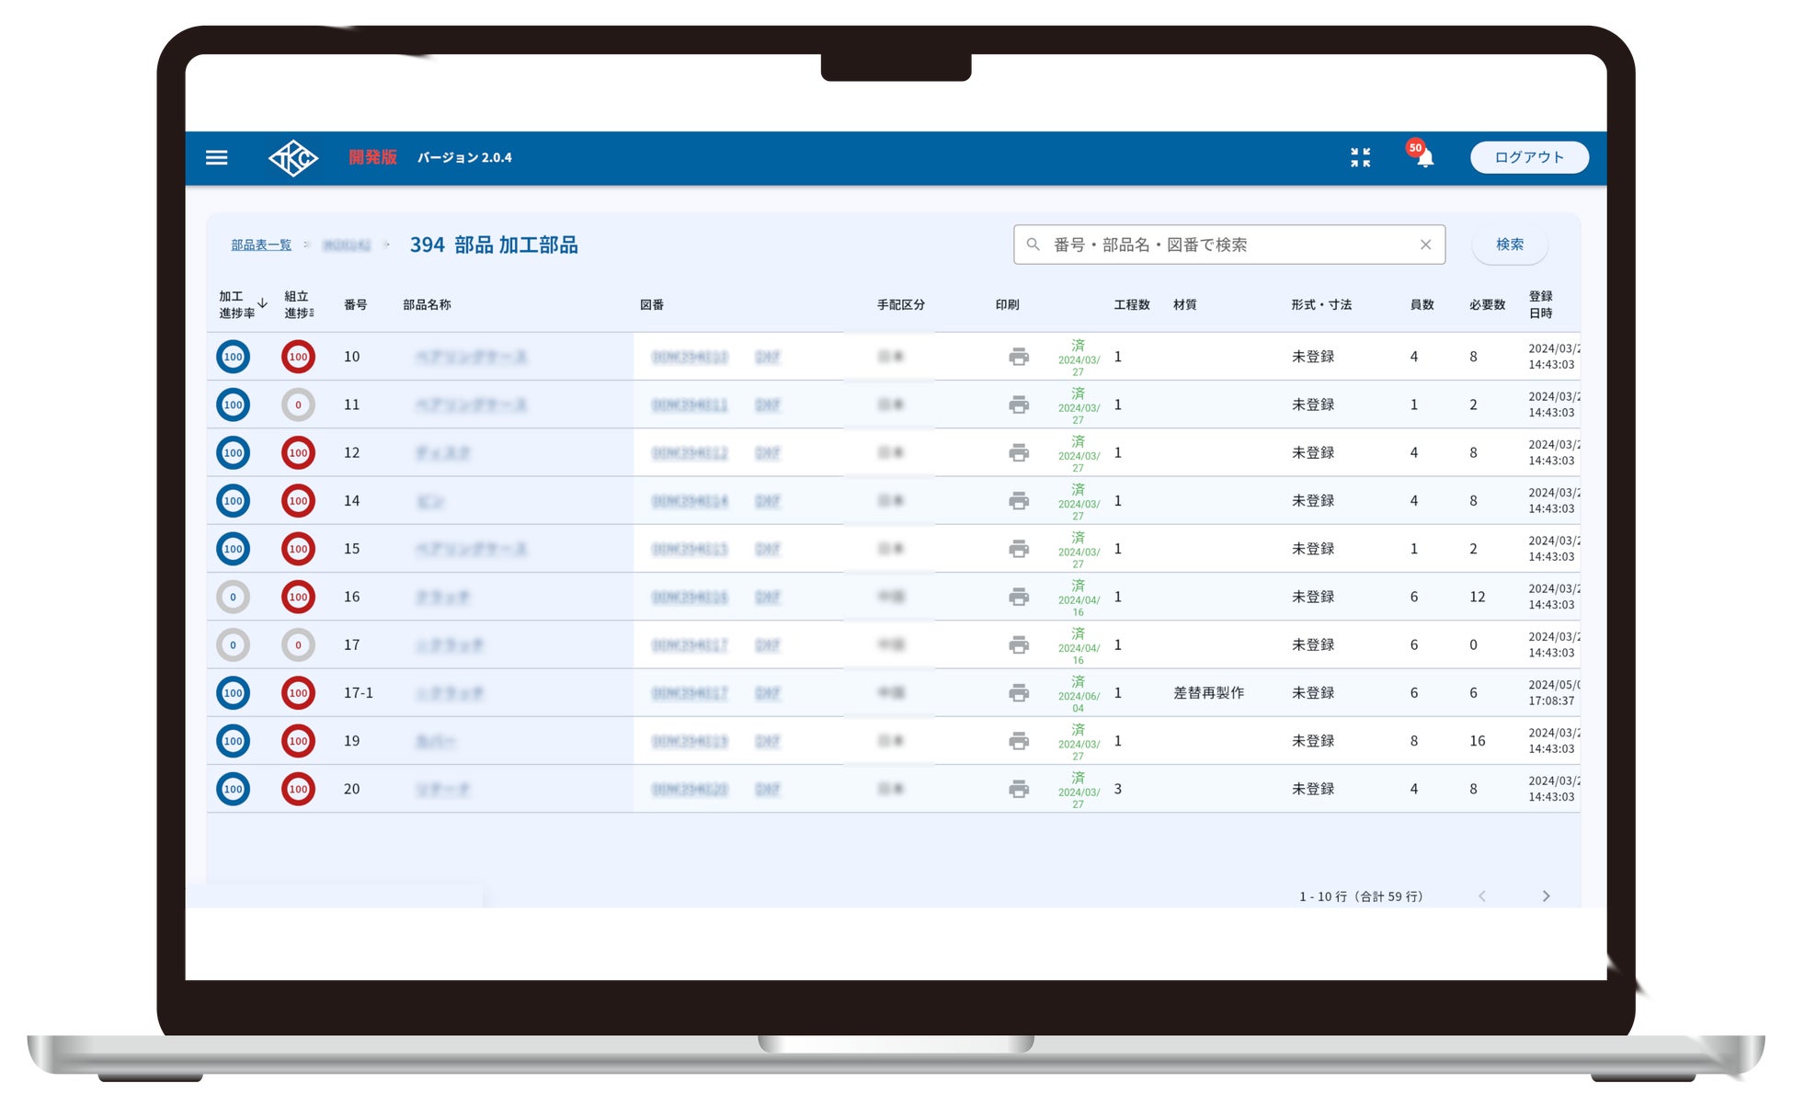This screenshot has height=1117, width=1793.
Task: Click printer icon for part number 10
Action: [x=1018, y=357]
